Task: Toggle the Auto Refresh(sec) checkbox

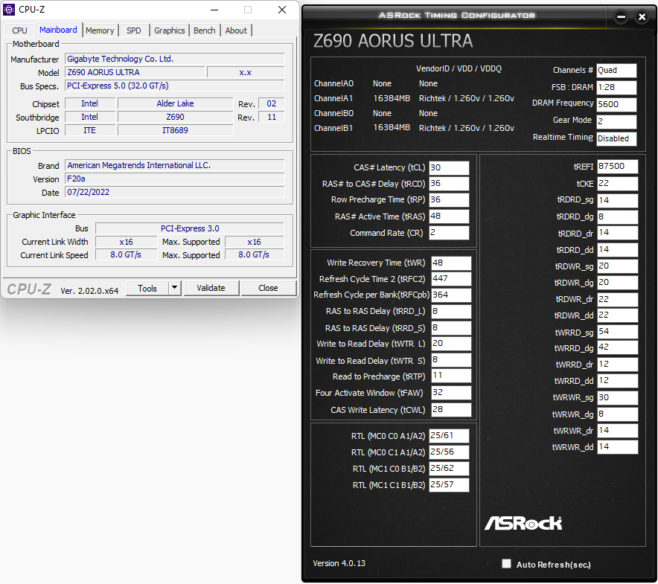Action: click(506, 563)
